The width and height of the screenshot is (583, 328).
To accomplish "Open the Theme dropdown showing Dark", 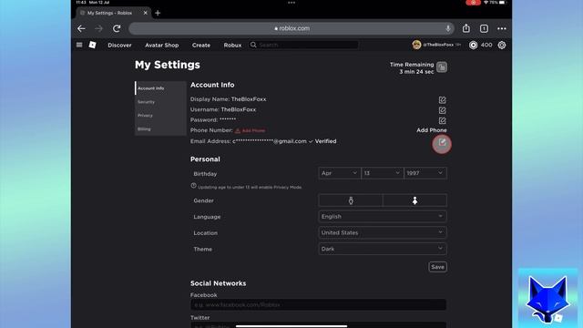I will click(x=383, y=249).
